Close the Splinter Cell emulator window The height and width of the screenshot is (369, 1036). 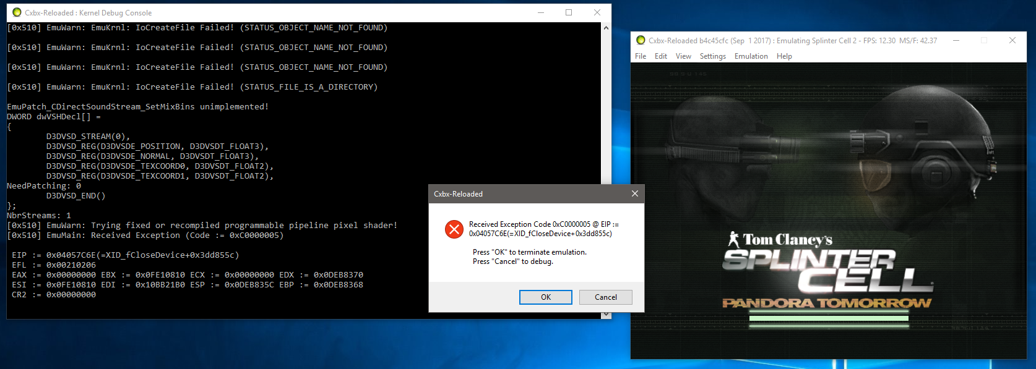coord(1012,40)
